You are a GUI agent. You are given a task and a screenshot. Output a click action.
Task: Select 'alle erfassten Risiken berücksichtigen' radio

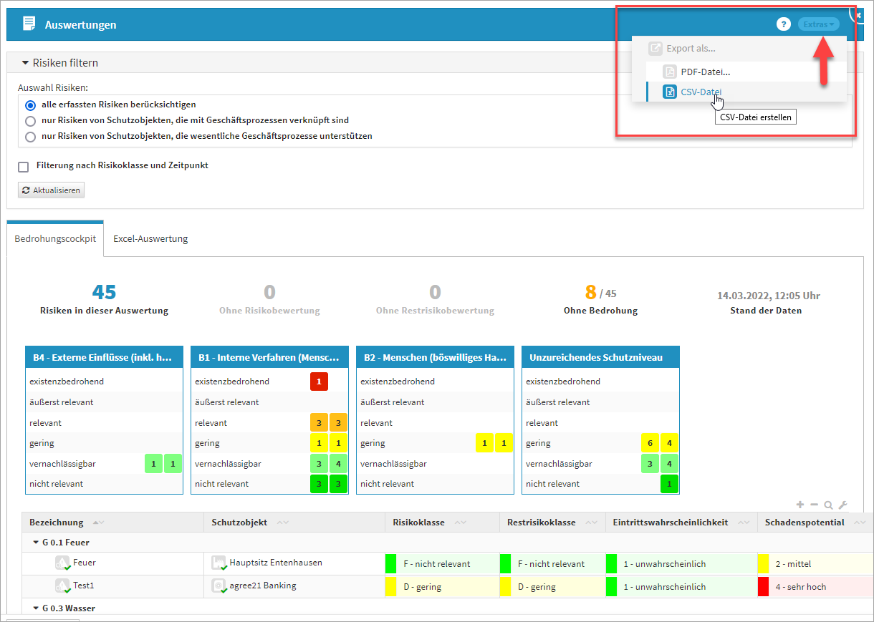(30, 105)
